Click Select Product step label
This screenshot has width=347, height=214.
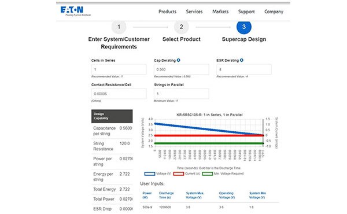point(182,39)
